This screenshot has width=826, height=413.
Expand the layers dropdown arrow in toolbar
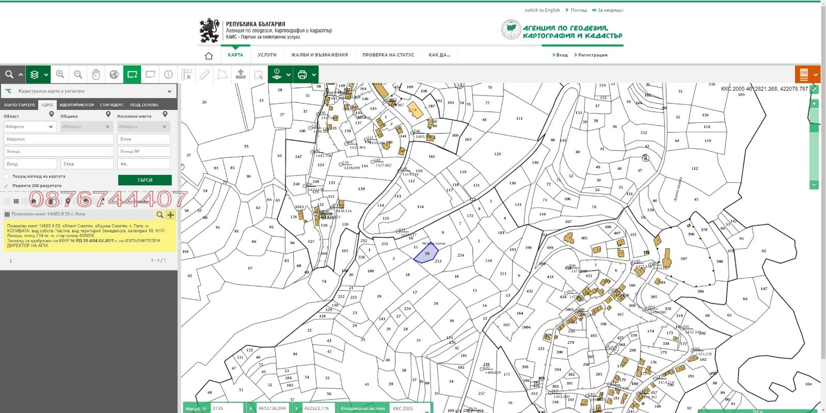46,75
